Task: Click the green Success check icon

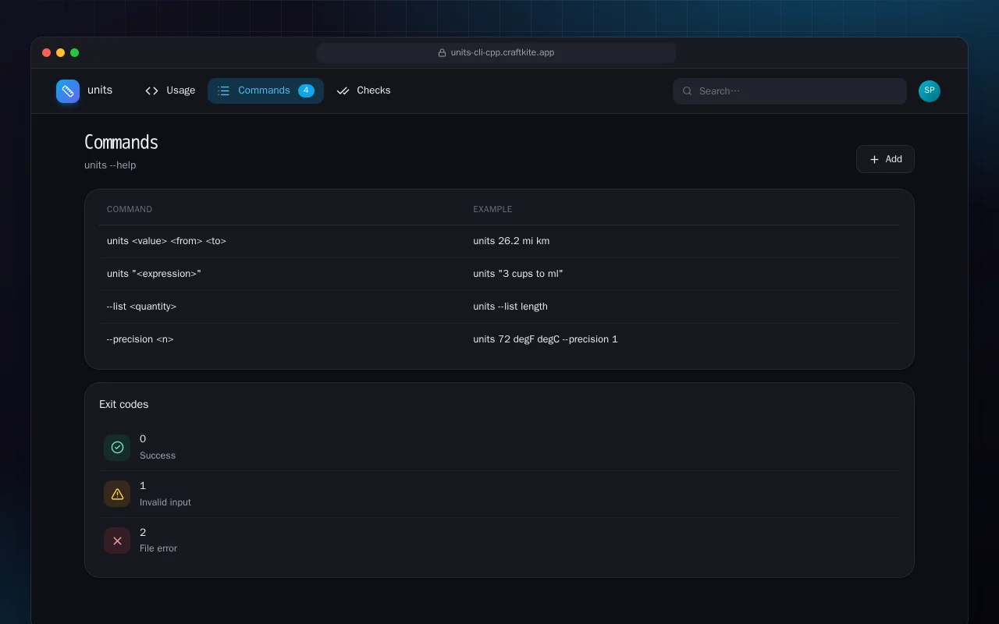Action: (117, 448)
